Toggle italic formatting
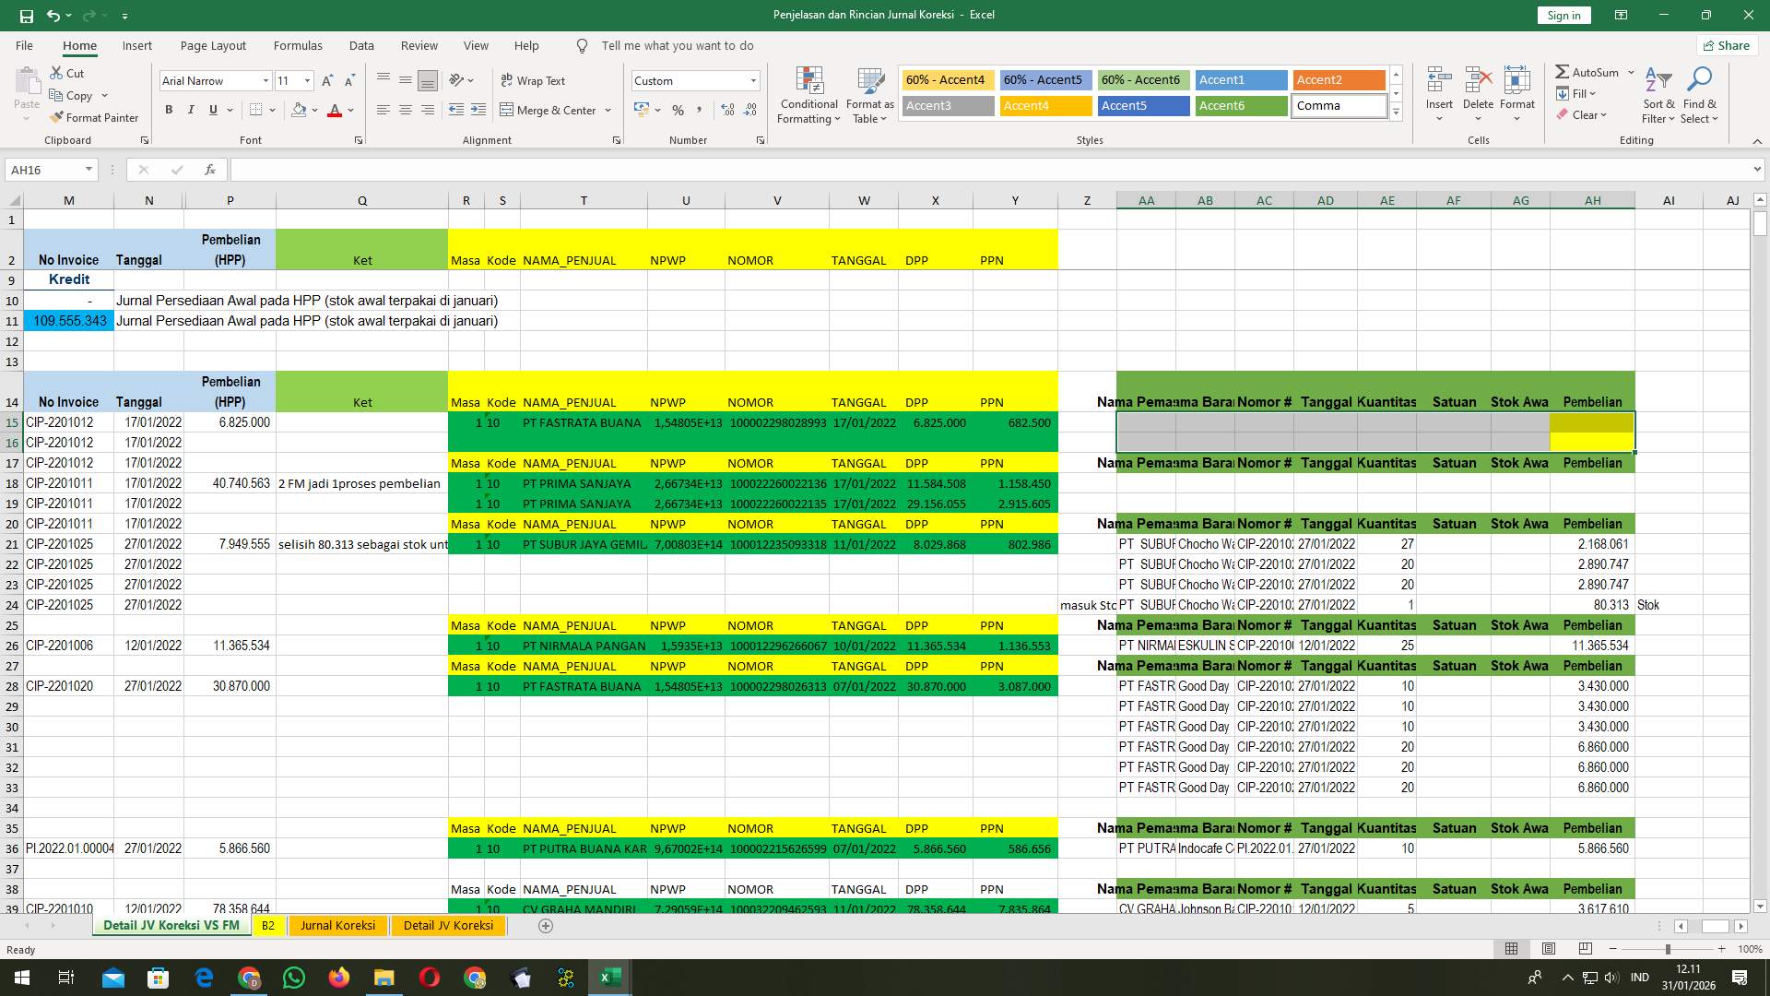1770x996 pixels. (x=191, y=110)
